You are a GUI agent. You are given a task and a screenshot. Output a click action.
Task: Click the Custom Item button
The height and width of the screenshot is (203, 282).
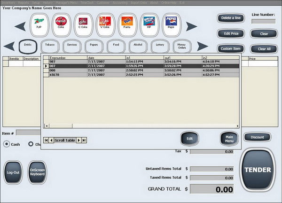click(x=231, y=49)
